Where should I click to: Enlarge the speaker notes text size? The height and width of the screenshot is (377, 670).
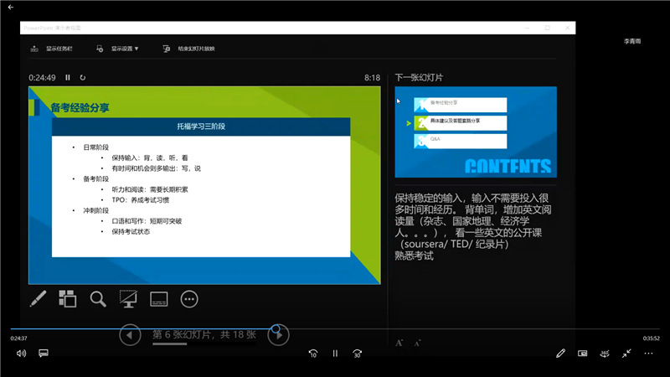click(x=399, y=343)
